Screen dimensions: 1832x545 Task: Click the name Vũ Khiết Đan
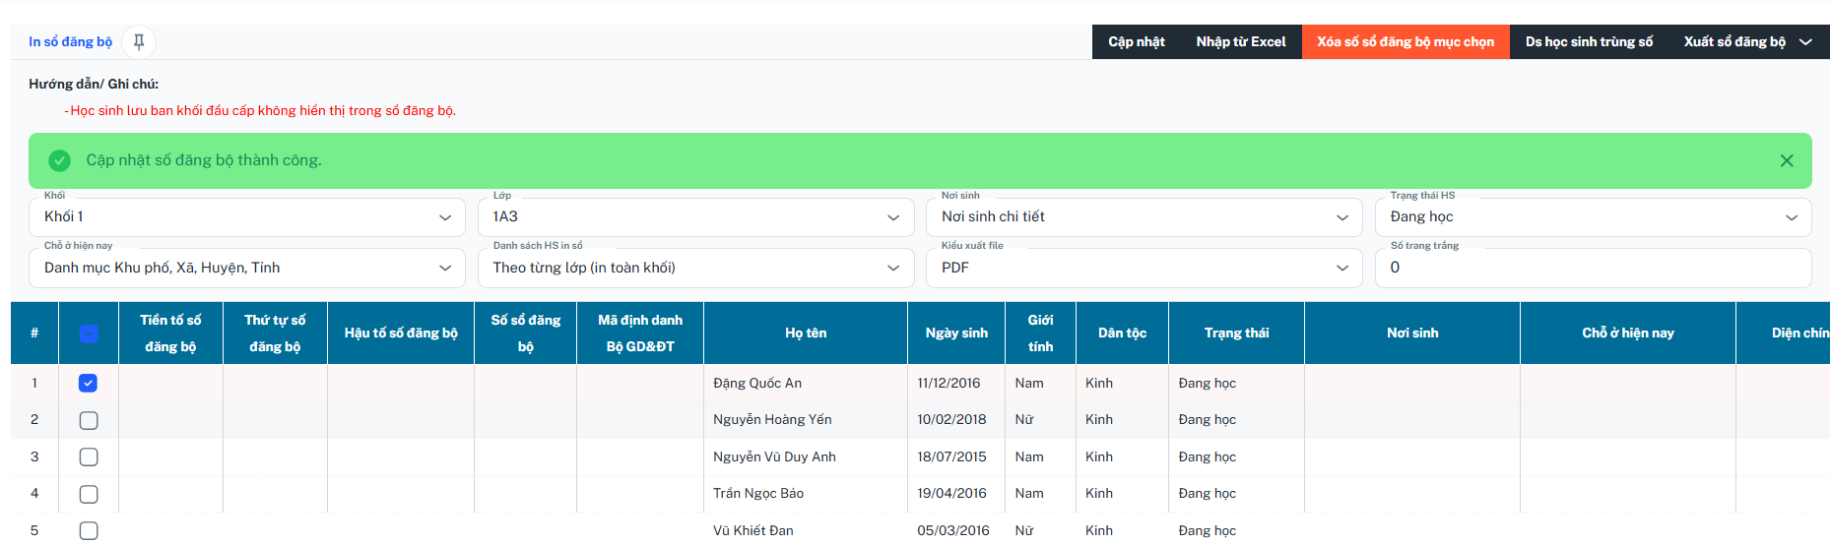[x=753, y=530]
